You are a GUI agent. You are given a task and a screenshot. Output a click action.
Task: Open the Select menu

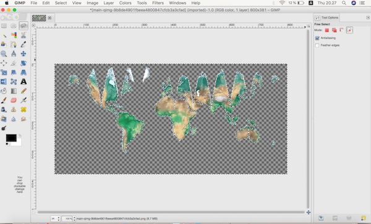point(61,3)
